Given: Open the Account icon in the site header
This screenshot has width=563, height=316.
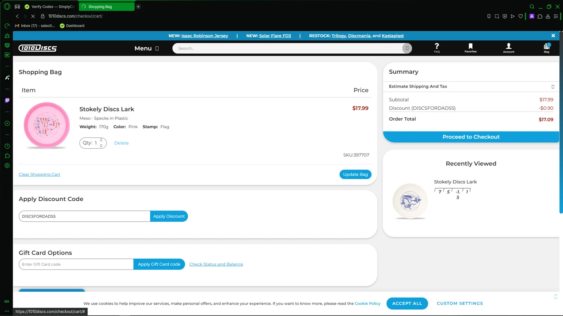Looking at the screenshot, I should point(509,48).
